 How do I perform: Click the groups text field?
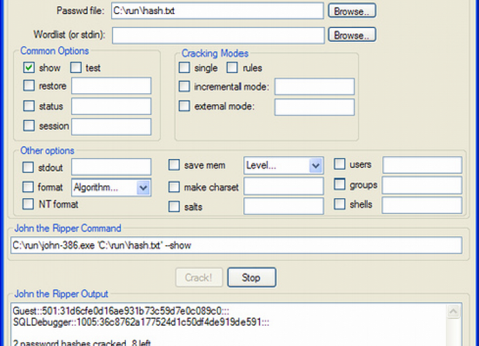point(422,185)
